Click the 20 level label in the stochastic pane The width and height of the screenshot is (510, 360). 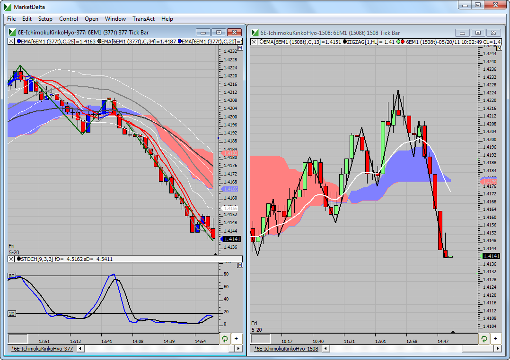click(12, 314)
